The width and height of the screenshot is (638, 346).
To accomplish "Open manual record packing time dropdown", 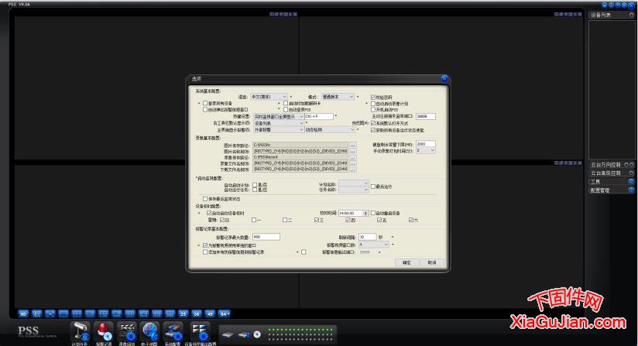I will point(426,150).
